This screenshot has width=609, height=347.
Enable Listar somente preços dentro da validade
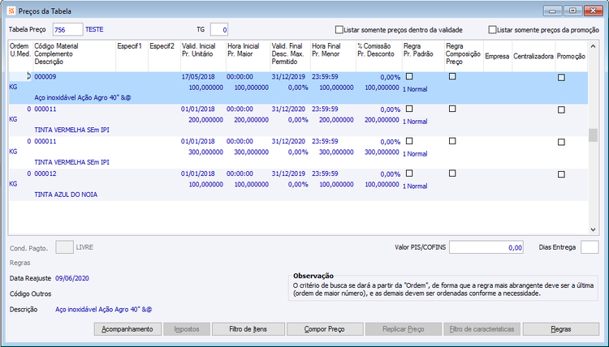click(x=339, y=29)
